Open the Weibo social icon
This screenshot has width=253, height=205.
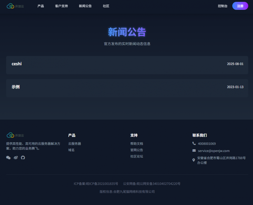click(16, 158)
